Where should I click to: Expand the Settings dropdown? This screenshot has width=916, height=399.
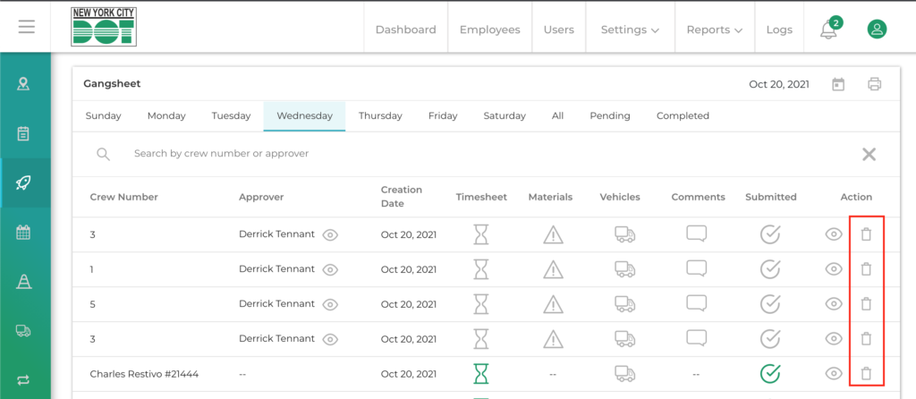tap(630, 30)
